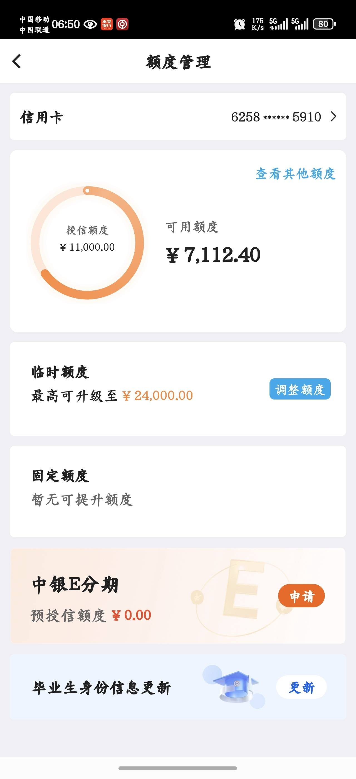Open the 信用卡 card selector row

tap(178, 116)
